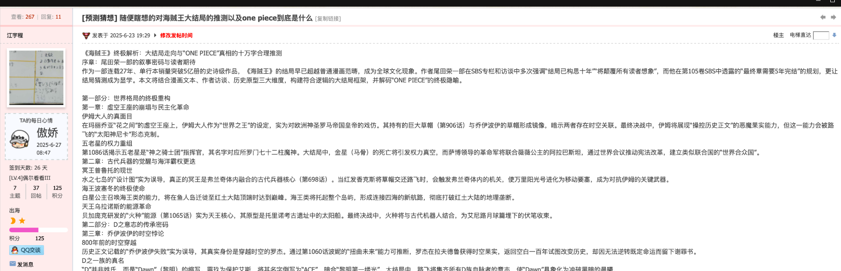Click the subheading D之一族的真名

[103, 261]
